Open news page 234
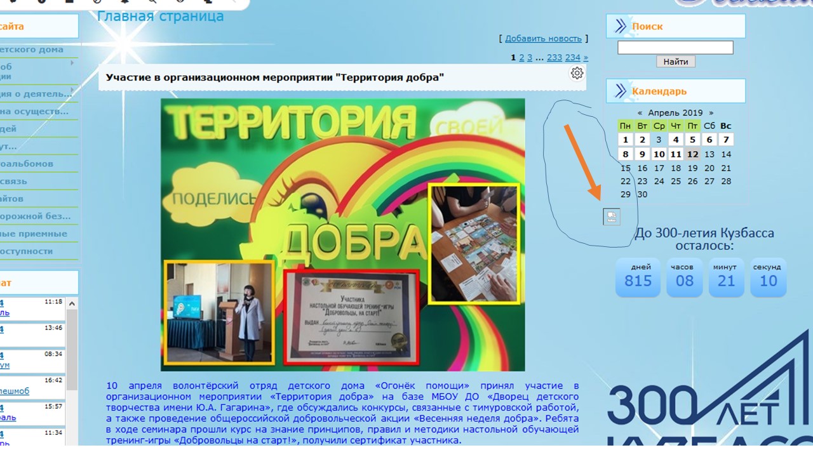 pyautogui.click(x=572, y=58)
